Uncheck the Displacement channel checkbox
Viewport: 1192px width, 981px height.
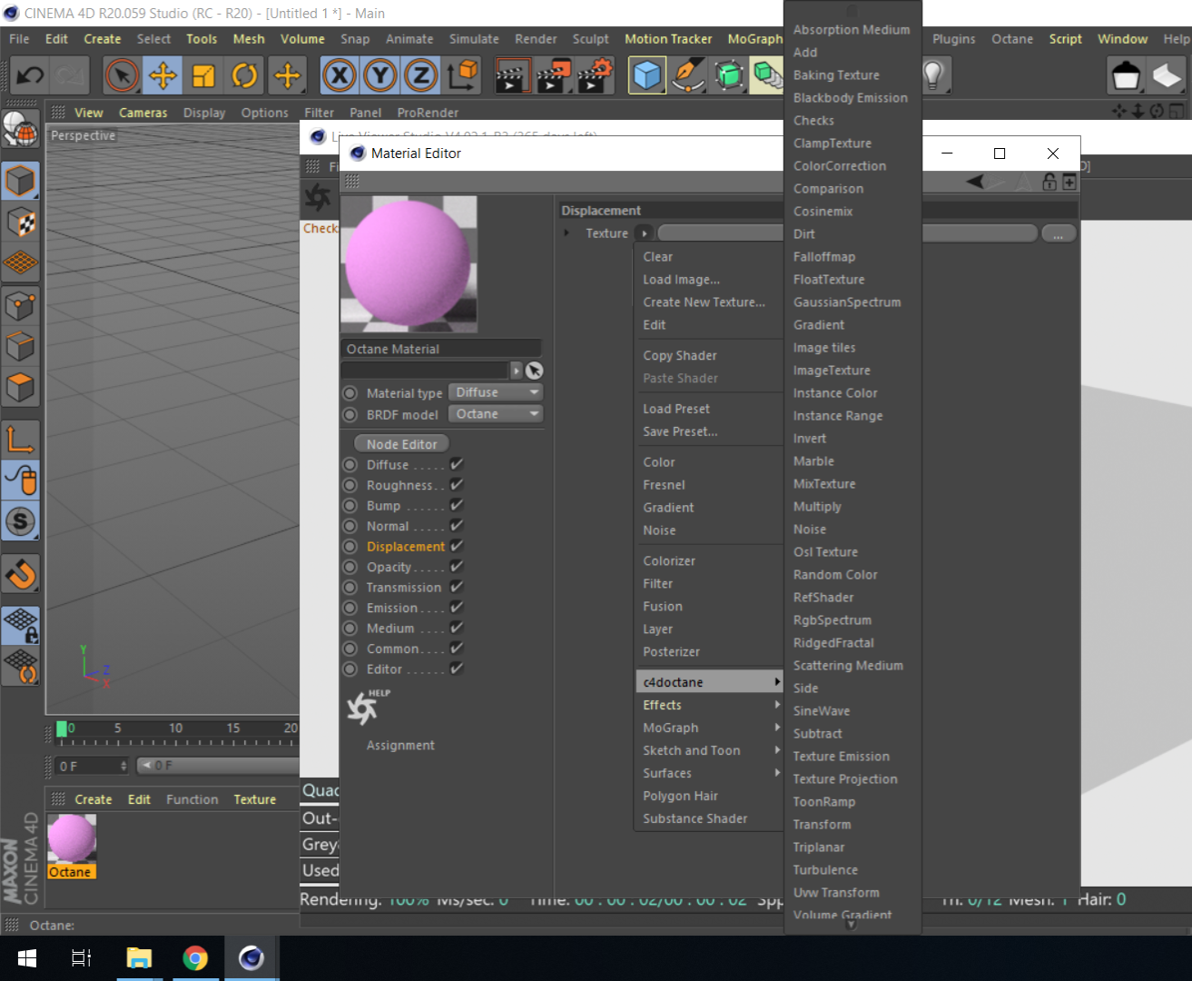tap(457, 545)
